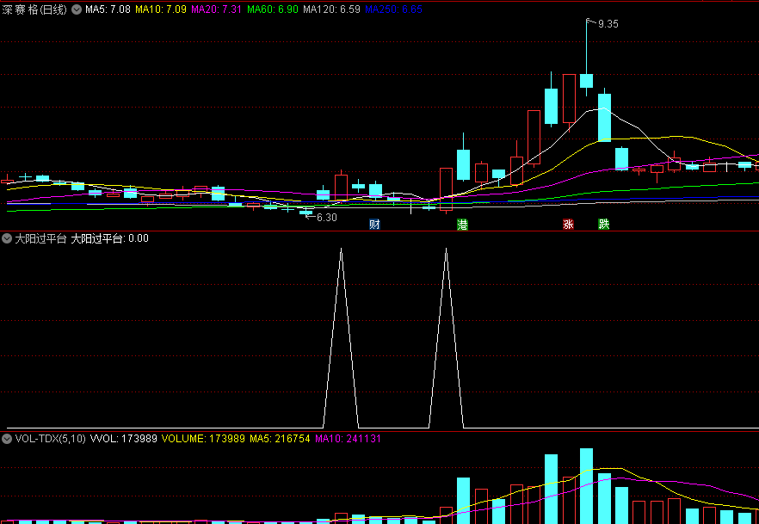Open the VOL-TDX indicator dropdown arrow
The height and width of the screenshot is (524, 759).
(x=7, y=439)
